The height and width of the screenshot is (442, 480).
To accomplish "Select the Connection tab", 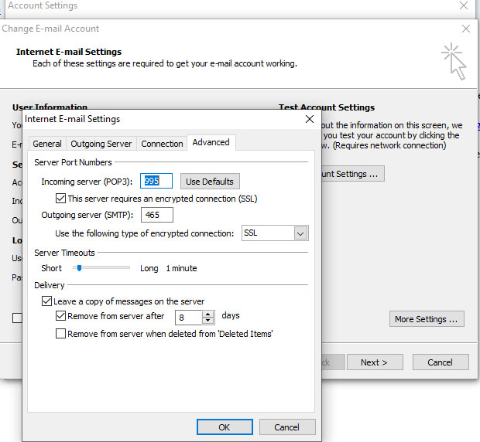I will click(x=162, y=144).
